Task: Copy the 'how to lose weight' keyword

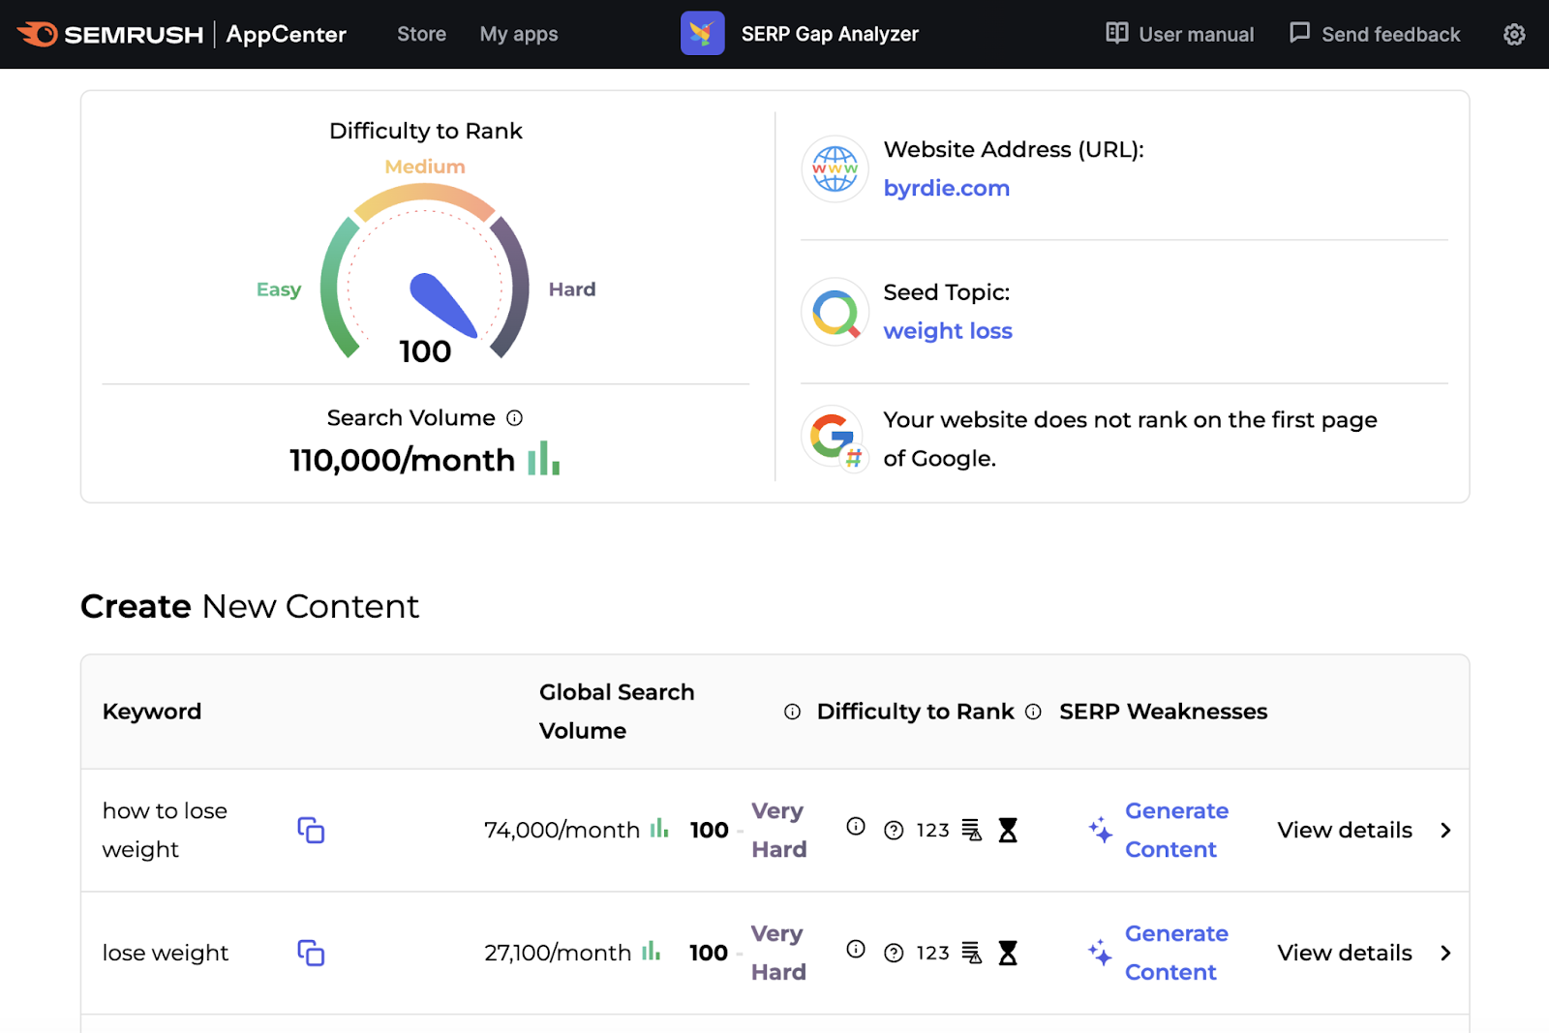Action: coord(311,830)
